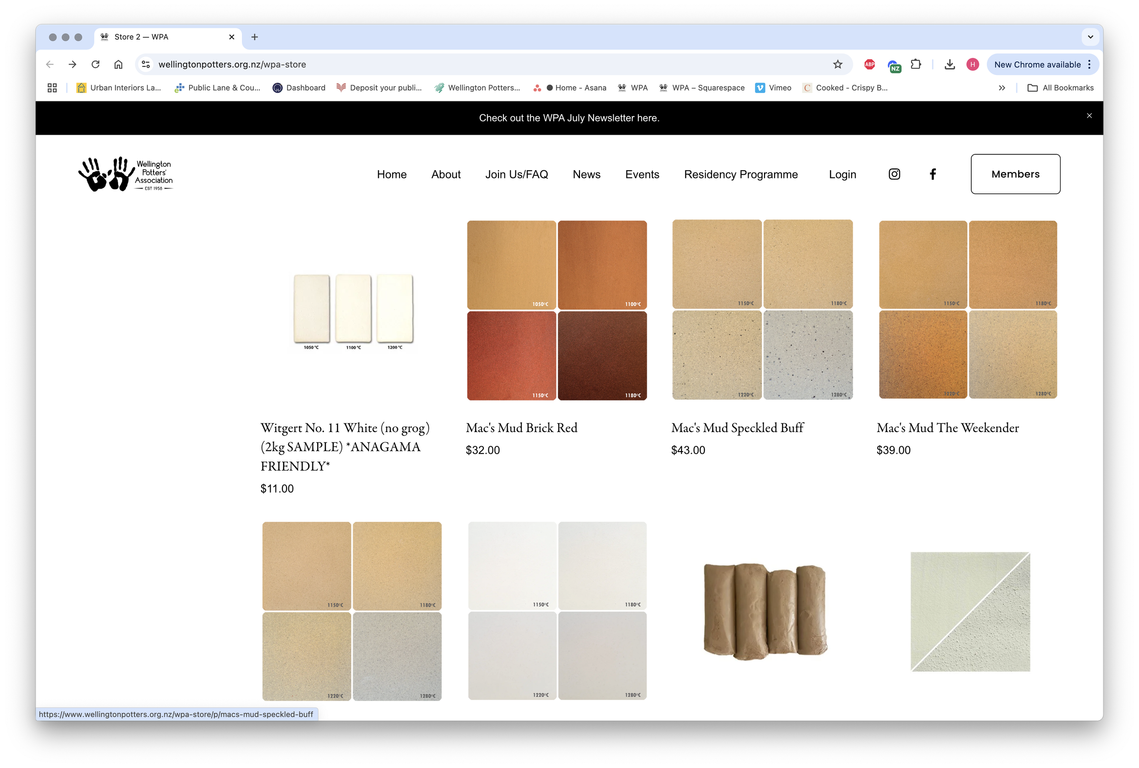Click the Brick Red 1100°C colour swatch
This screenshot has height=768, width=1139.
[x=602, y=265]
